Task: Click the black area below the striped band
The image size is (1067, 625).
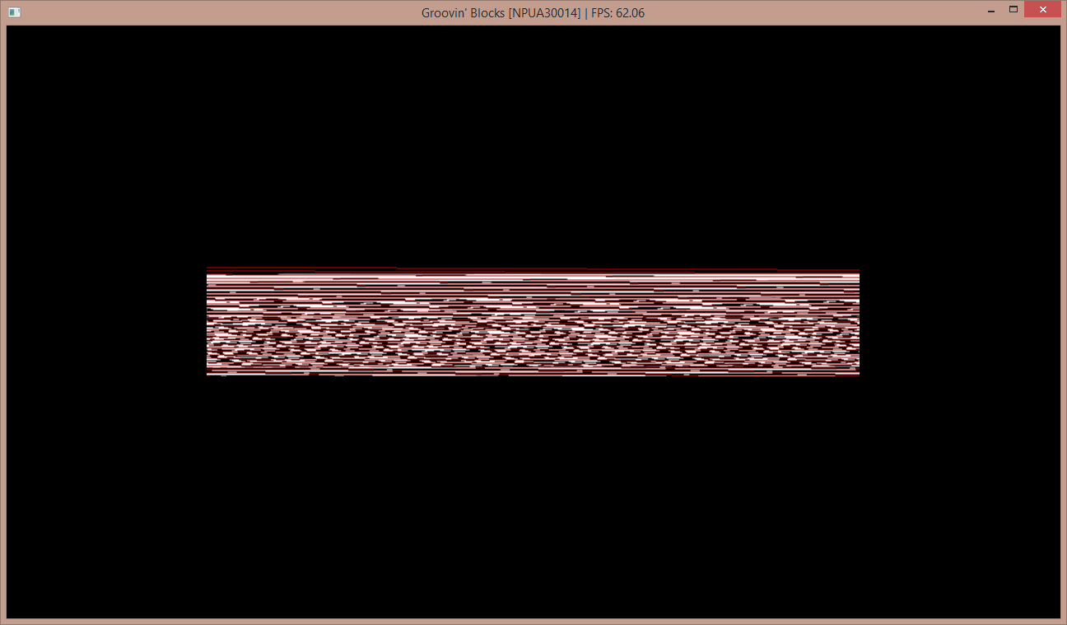Action: click(533, 494)
